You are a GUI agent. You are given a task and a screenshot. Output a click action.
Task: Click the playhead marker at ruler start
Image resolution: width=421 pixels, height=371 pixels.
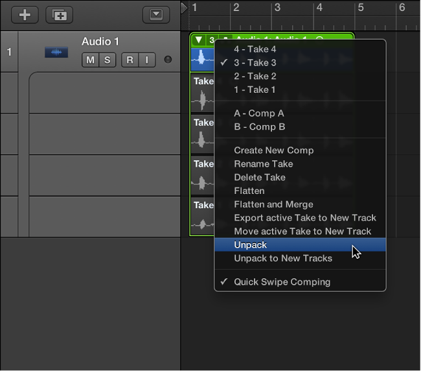[x=185, y=8]
